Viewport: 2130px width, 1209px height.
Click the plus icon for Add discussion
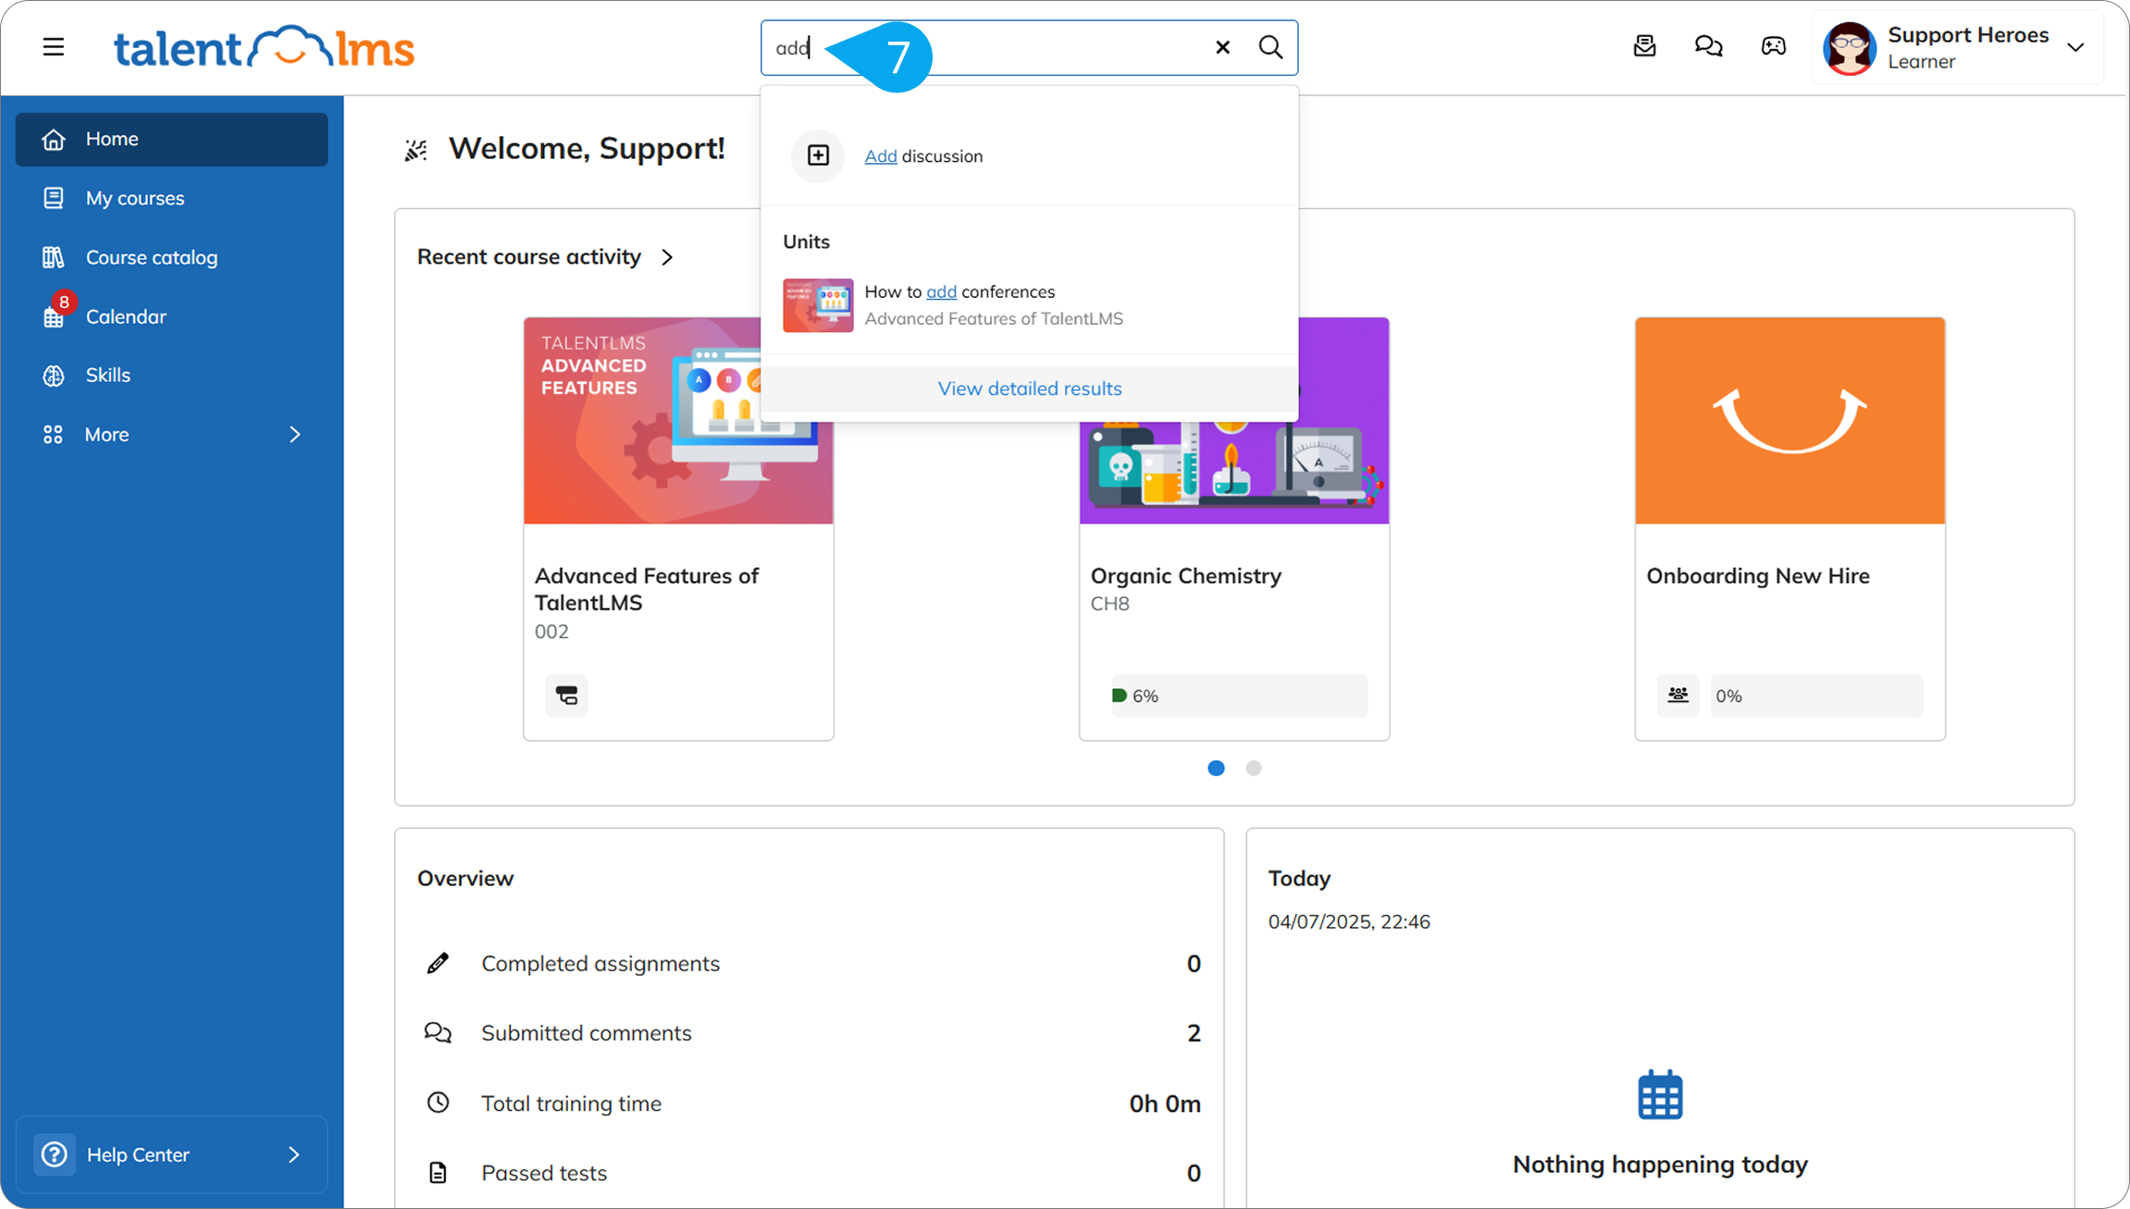818,155
